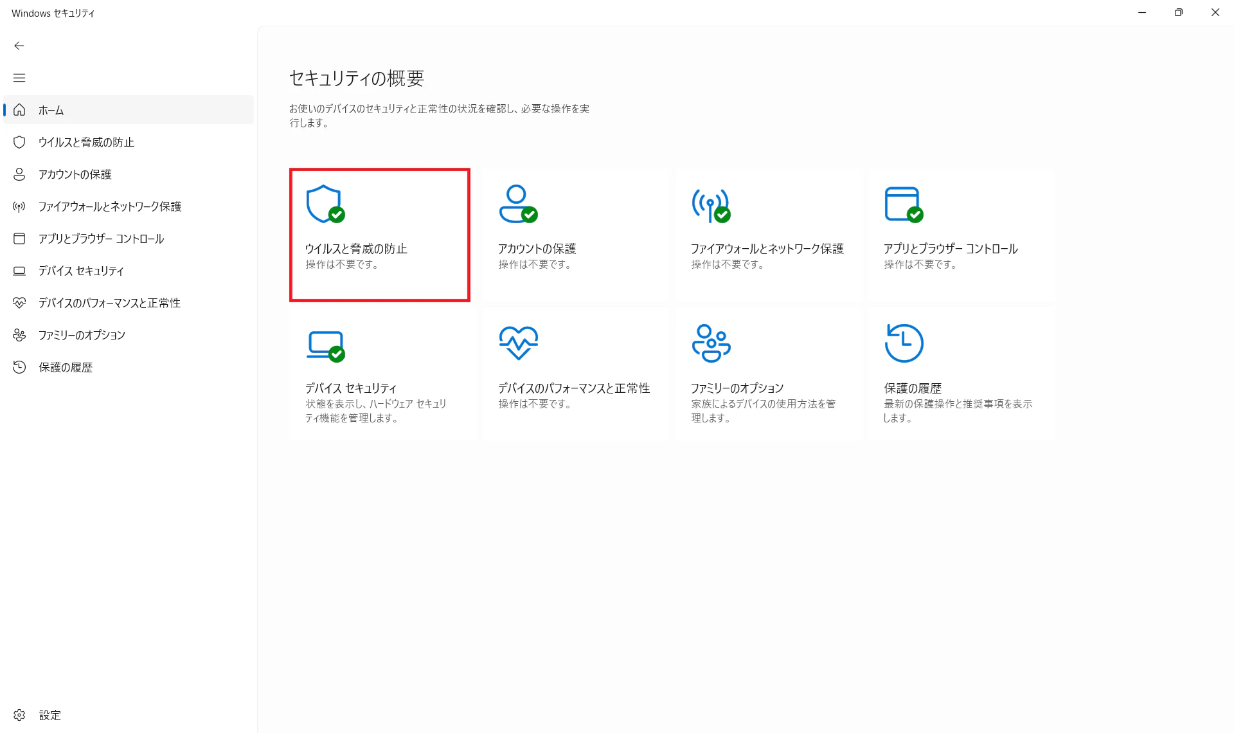This screenshot has height=733, width=1234.
Task: Click the large clock icon on 保護の履歴 card
Action: click(904, 343)
